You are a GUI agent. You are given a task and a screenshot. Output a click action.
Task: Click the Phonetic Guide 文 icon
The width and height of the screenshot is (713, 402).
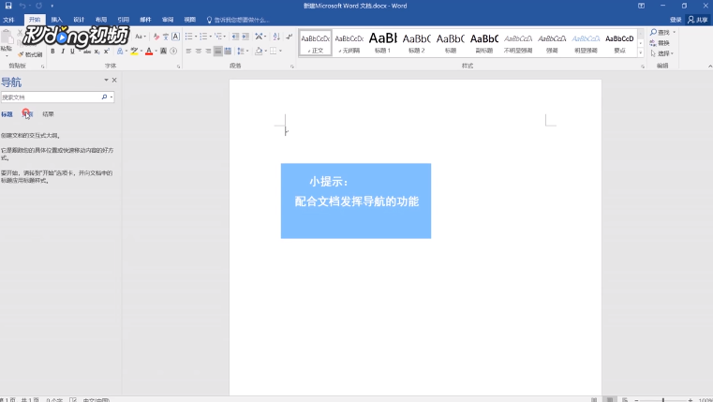(x=166, y=37)
